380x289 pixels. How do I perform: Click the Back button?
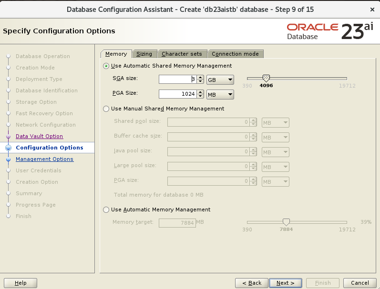[x=252, y=283]
